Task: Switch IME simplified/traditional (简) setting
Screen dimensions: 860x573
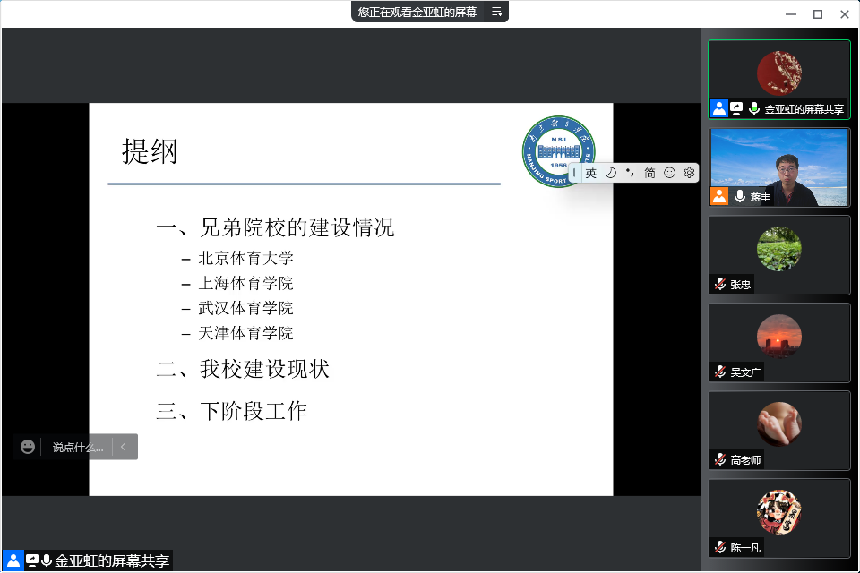Action: pos(649,173)
